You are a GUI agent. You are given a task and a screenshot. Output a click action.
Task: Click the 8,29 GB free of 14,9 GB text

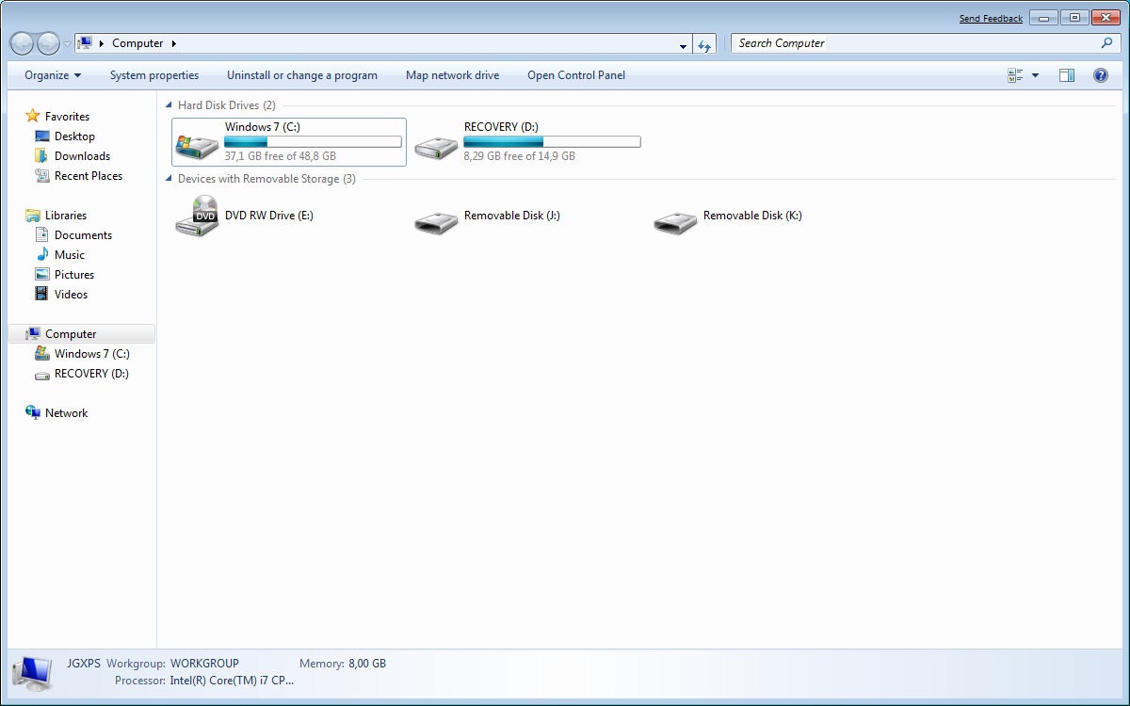(x=519, y=156)
